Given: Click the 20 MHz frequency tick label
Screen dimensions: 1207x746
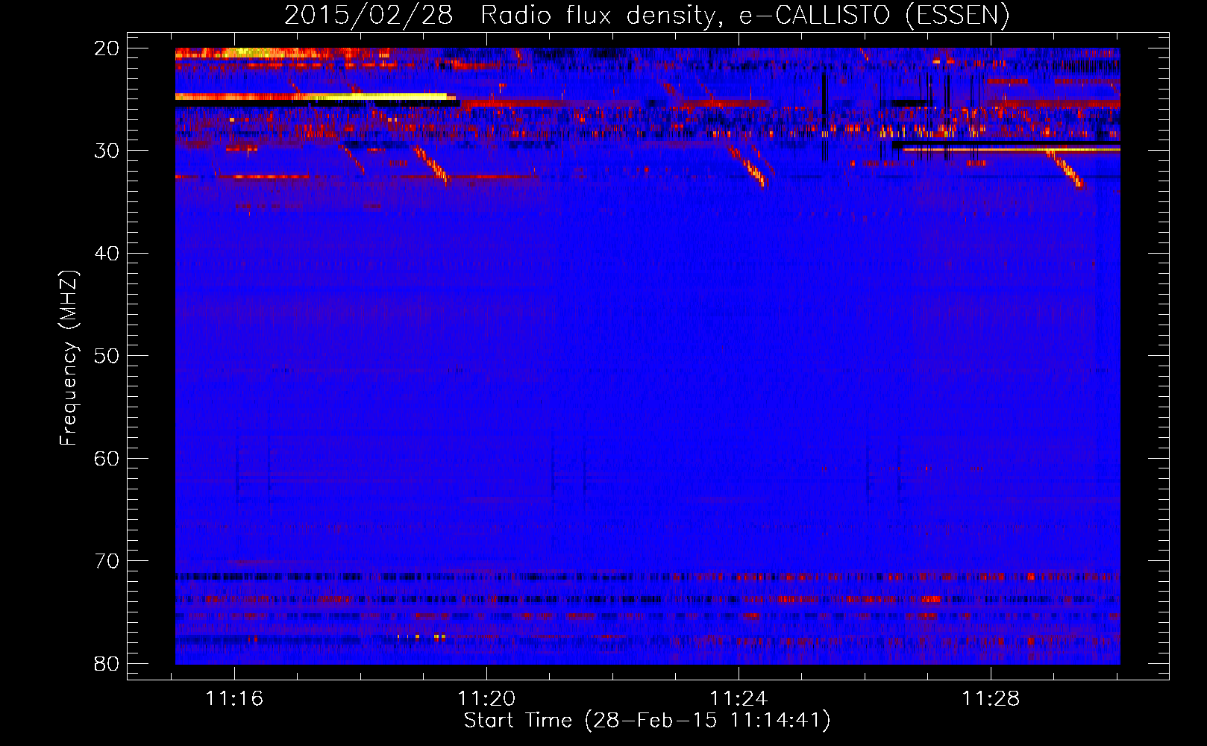Looking at the screenshot, I should (x=107, y=48).
